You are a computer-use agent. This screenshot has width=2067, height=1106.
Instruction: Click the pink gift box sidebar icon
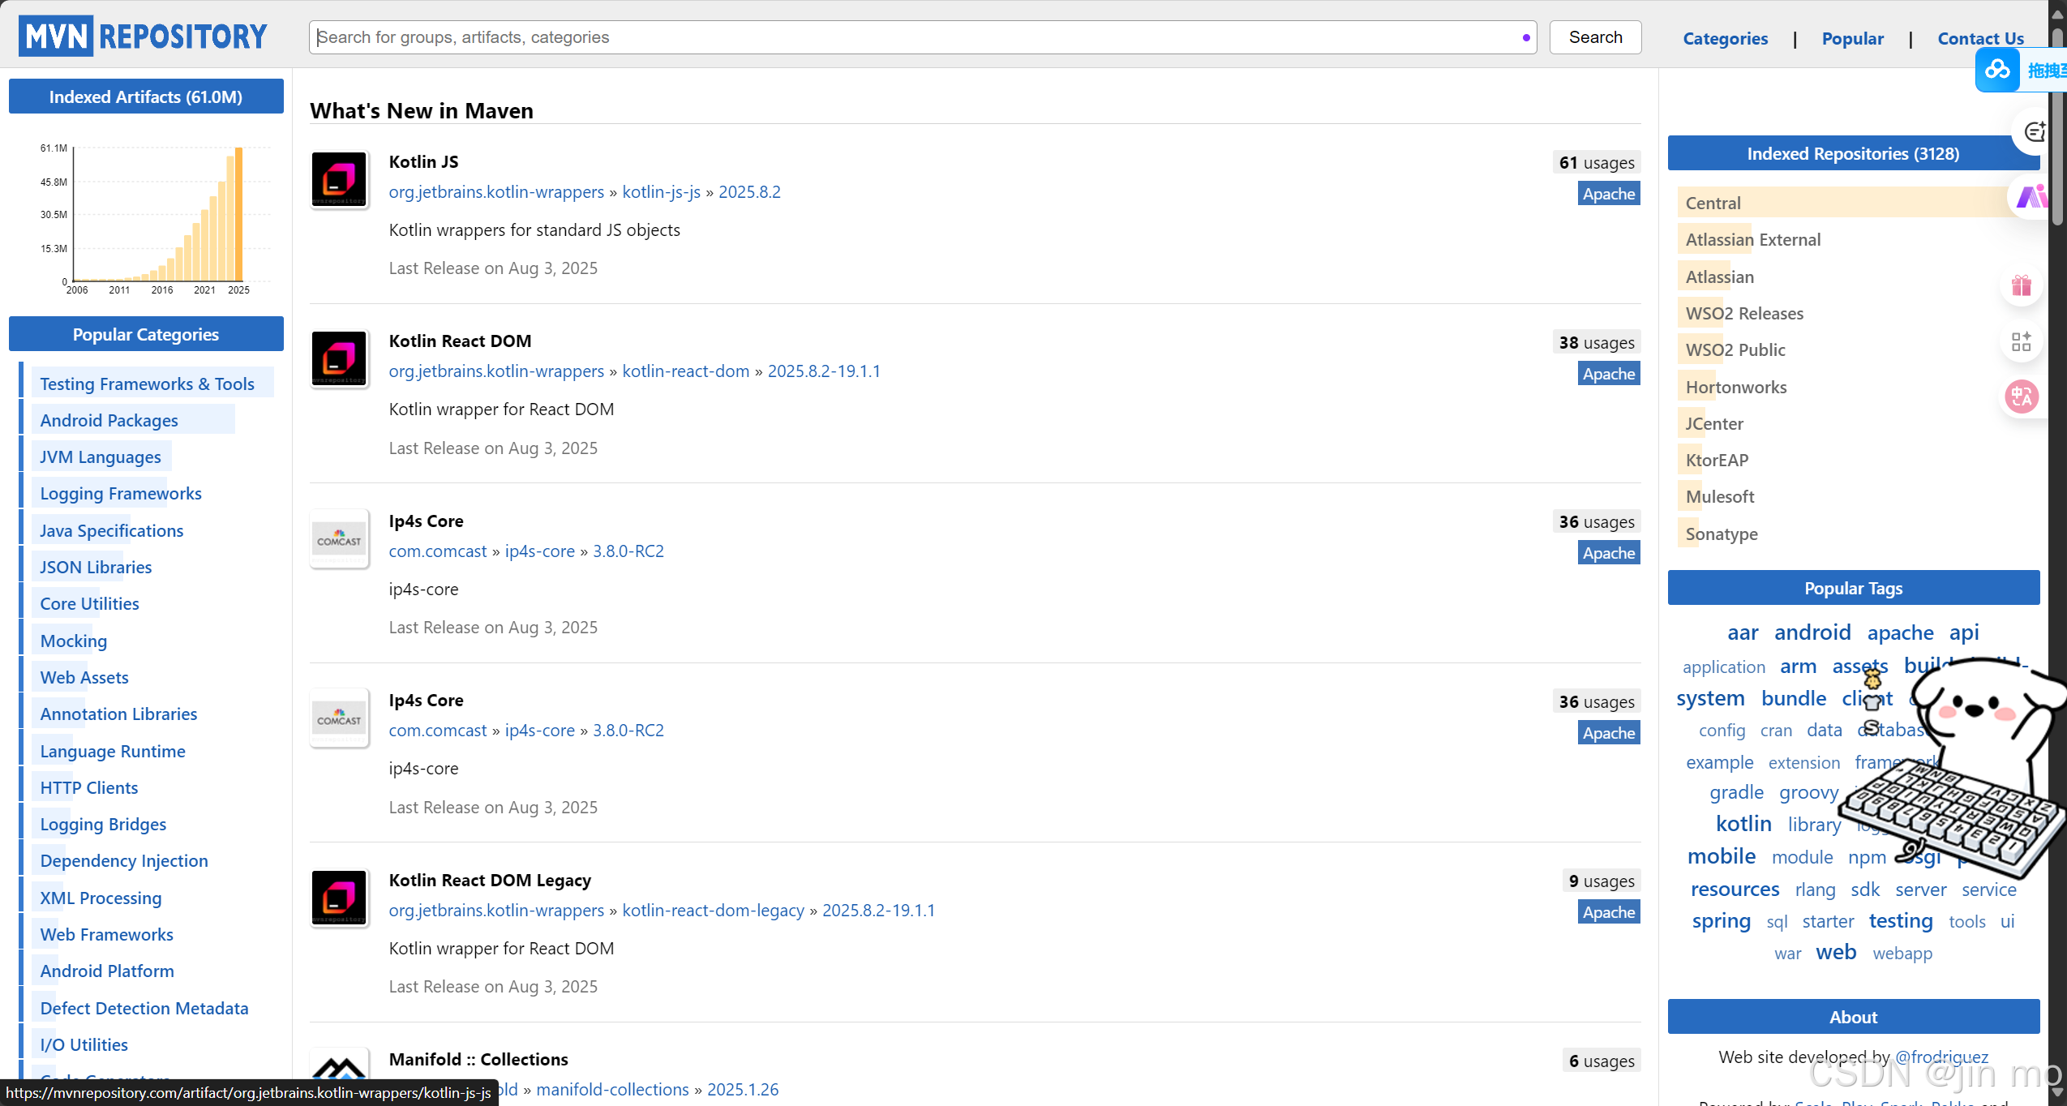pos(2021,285)
